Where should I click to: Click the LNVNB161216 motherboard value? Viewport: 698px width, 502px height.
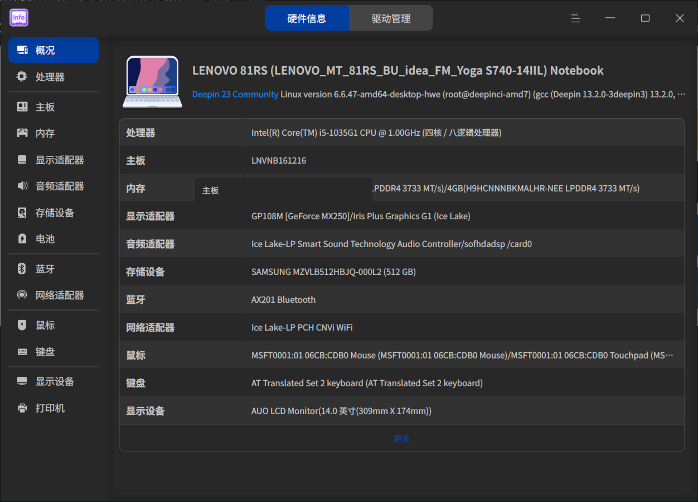tap(279, 160)
